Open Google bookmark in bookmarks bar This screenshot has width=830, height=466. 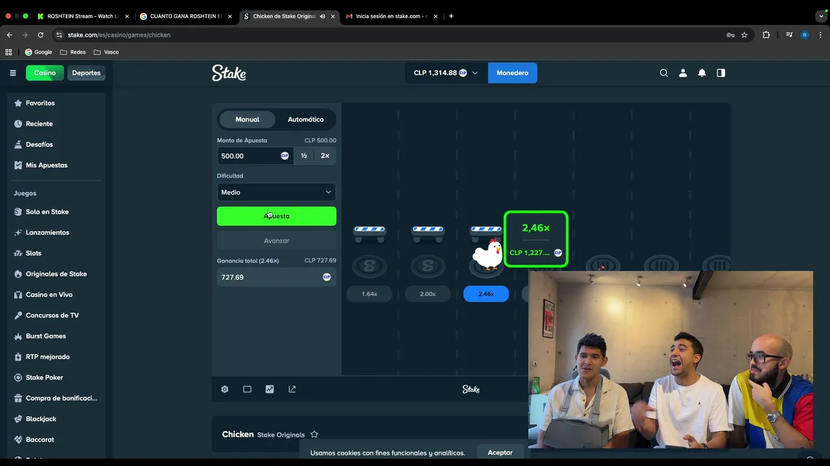[38, 52]
